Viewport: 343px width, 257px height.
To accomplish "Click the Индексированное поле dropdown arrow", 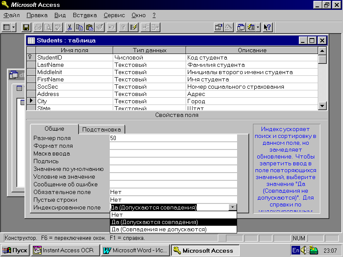I will [x=232, y=207].
